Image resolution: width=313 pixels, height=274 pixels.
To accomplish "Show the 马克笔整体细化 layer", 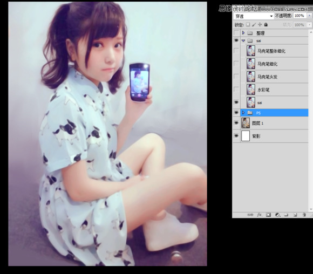I will click(x=236, y=51).
